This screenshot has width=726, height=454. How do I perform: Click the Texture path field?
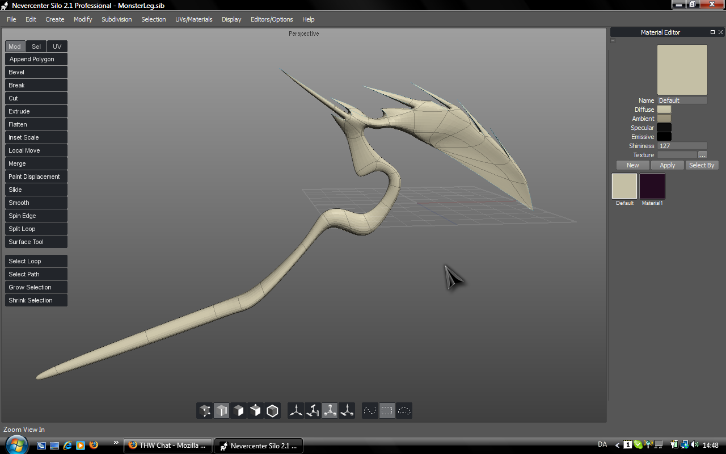[677, 155]
